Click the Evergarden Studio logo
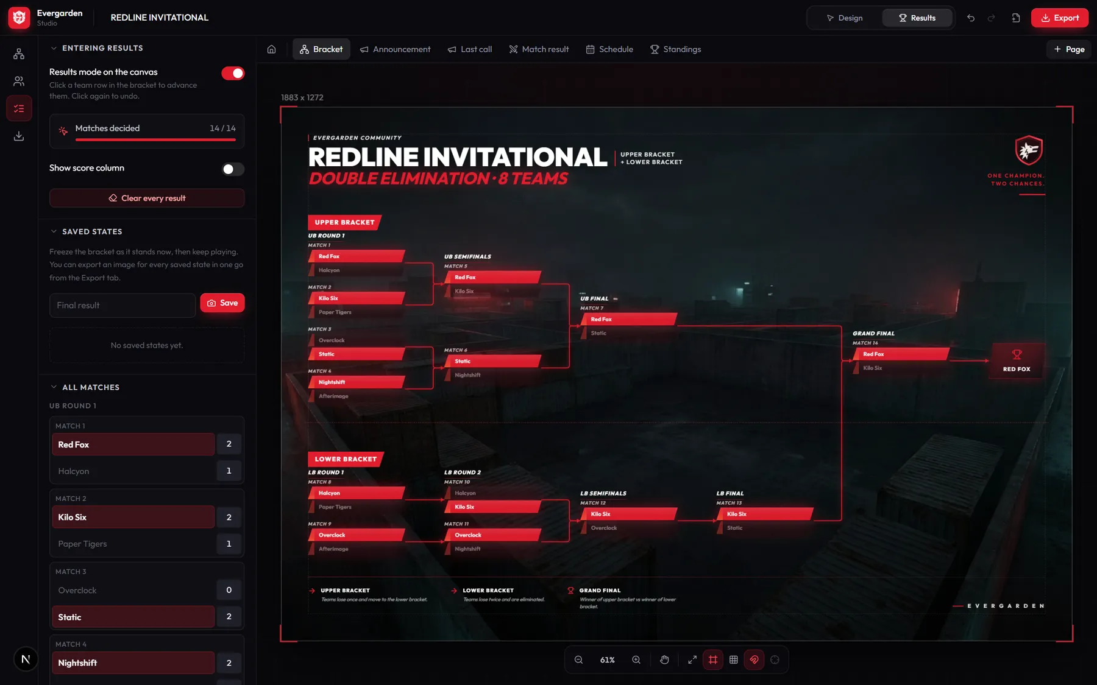The height and width of the screenshot is (685, 1097). point(19,18)
